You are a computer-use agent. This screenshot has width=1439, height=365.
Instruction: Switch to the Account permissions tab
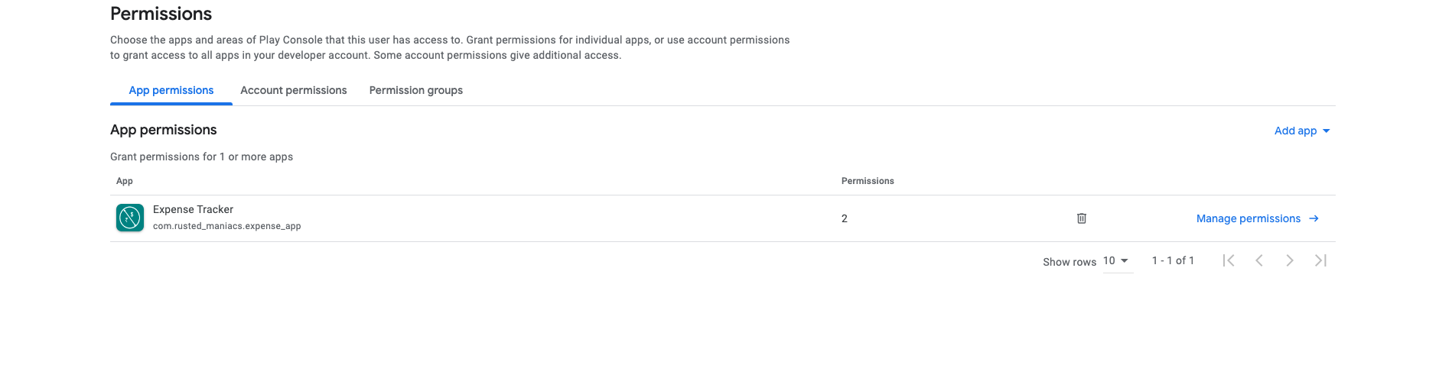click(x=294, y=90)
